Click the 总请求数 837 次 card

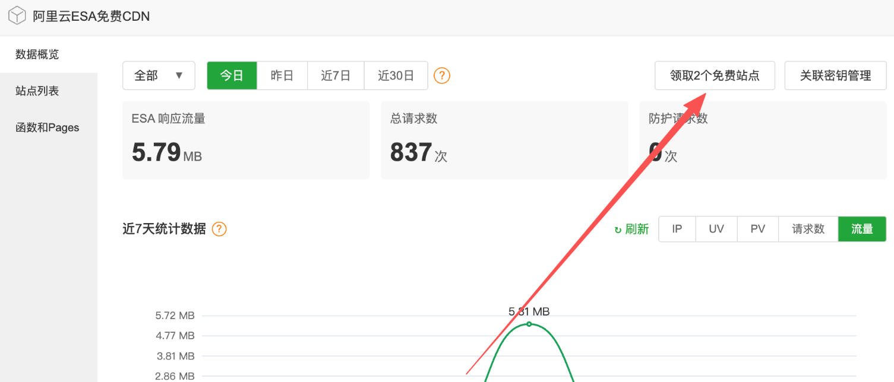tap(504, 140)
